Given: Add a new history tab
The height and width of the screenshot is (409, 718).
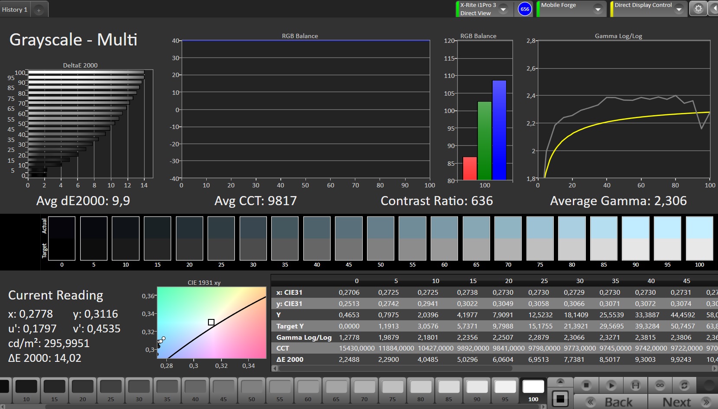Looking at the screenshot, I should [x=39, y=10].
